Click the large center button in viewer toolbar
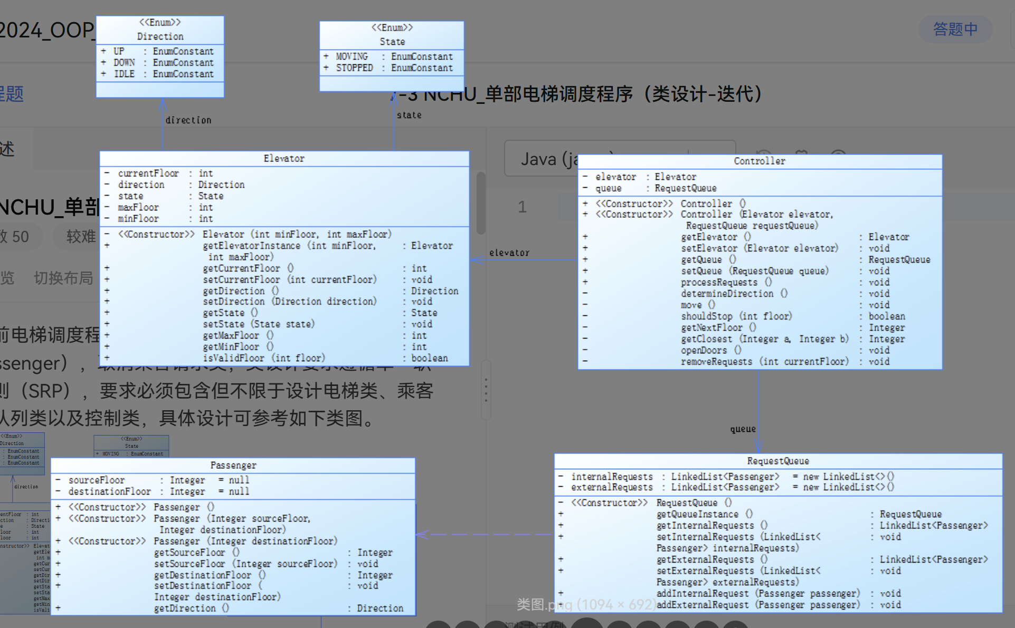1015x628 pixels. click(586, 624)
